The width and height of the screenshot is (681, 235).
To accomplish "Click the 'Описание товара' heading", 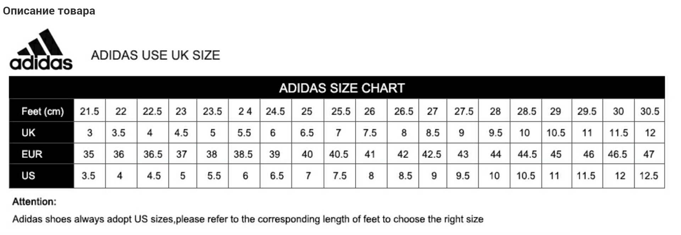I will [49, 11].
